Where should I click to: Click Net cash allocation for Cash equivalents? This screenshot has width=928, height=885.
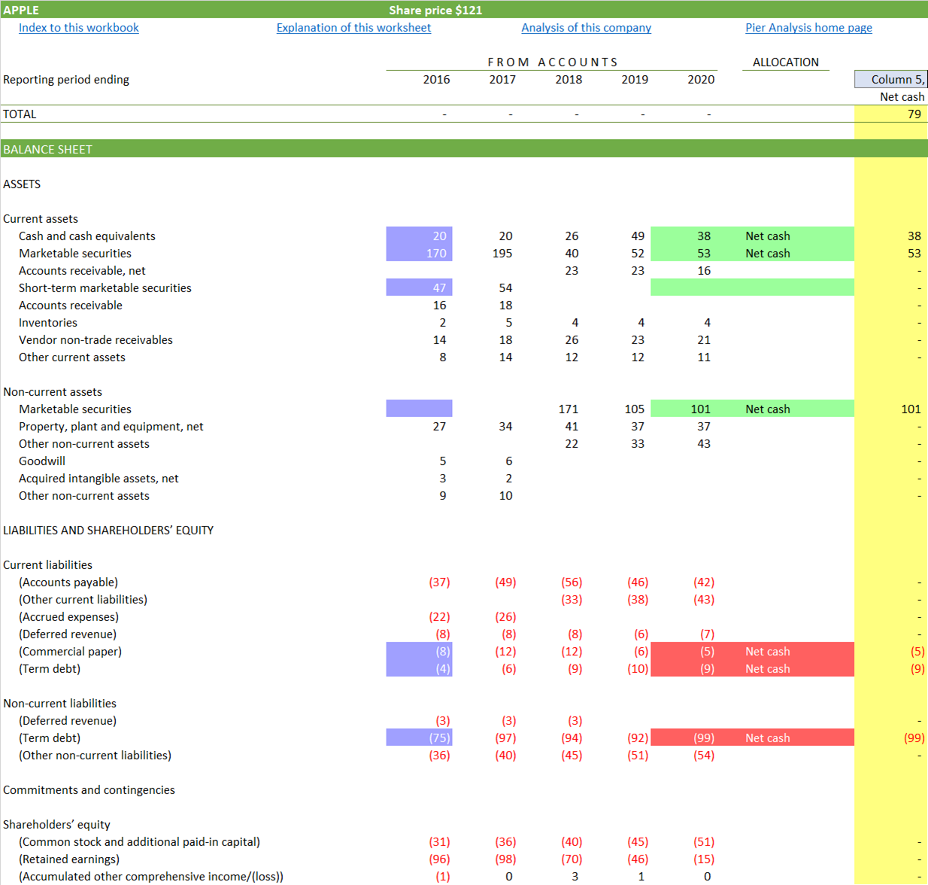(768, 236)
